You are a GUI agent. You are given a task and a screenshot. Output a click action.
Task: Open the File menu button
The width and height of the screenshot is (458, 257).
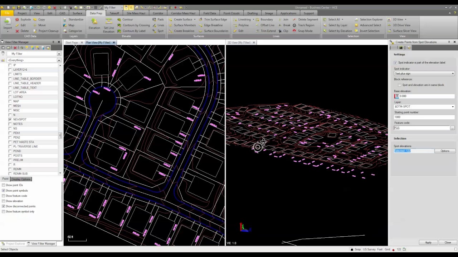click(7, 13)
